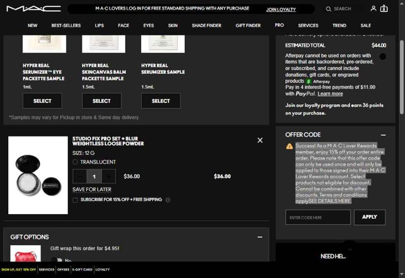The image size is (405, 278).
Task: Open the TREND menu
Action: 339,25
